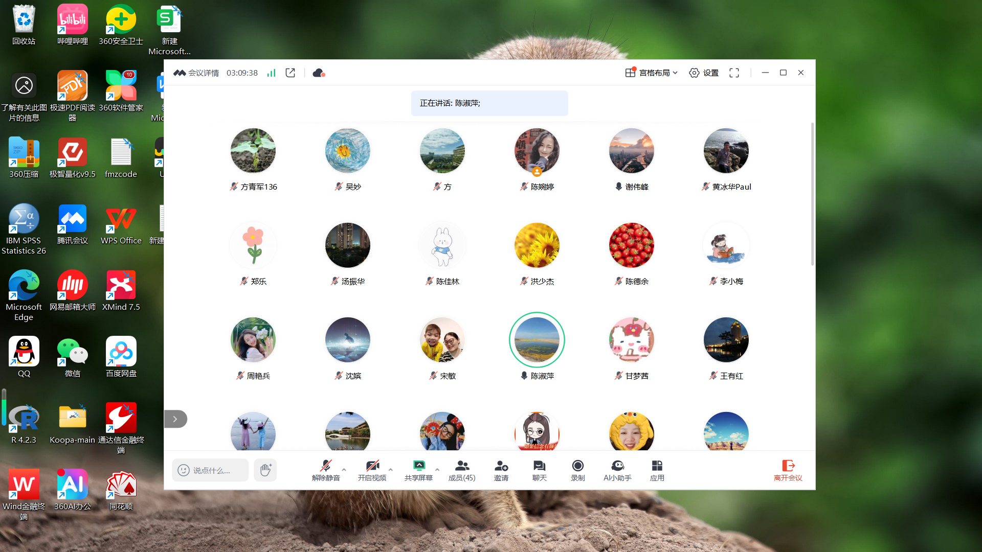Enter fullscreen mode icon
The height and width of the screenshot is (552, 982).
pyautogui.click(x=734, y=73)
